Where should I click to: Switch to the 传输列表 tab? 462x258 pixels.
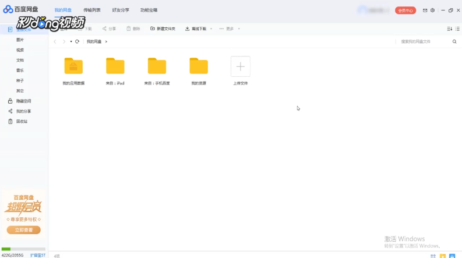coord(91,10)
